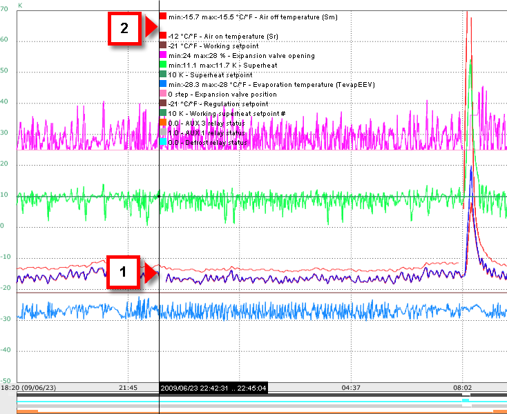
Task: Select the blue Evaporation temperature (TevapEEV) swatch
Action: point(163,83)
